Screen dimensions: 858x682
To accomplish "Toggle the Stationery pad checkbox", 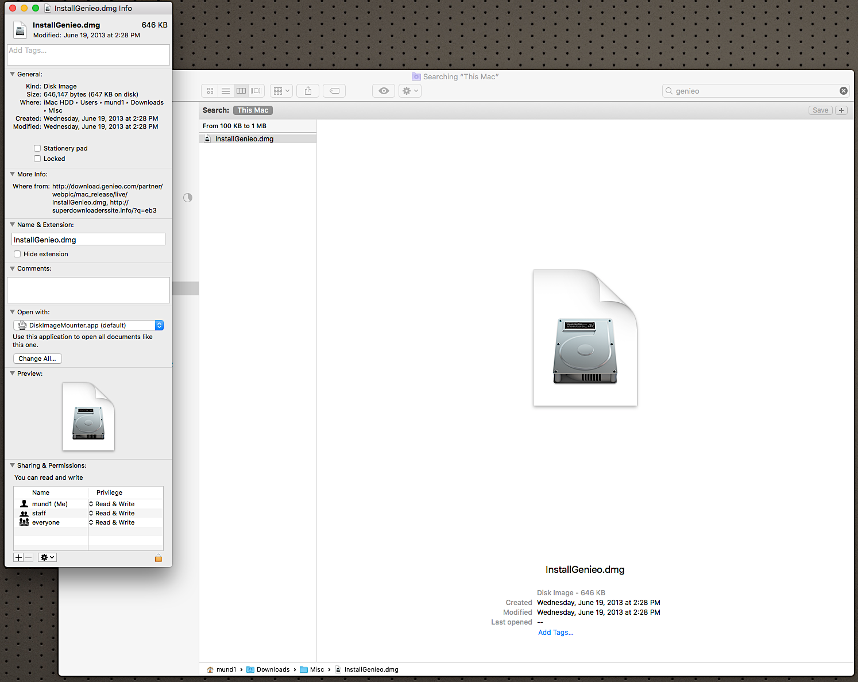I will (37, 148).
